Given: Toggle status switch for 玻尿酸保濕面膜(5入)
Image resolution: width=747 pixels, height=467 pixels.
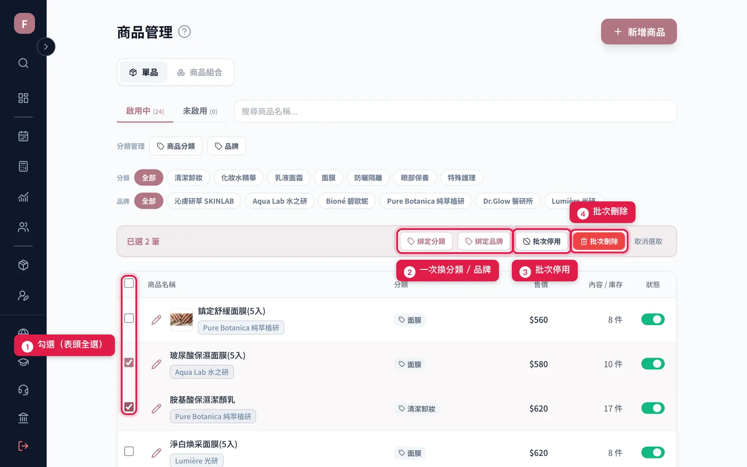Looking at the screenshot, I should tap(653, 364).
